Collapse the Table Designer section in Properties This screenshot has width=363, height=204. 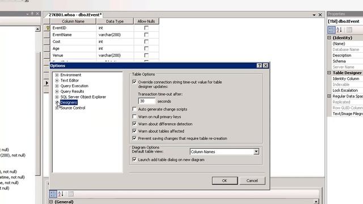[329, 73]
